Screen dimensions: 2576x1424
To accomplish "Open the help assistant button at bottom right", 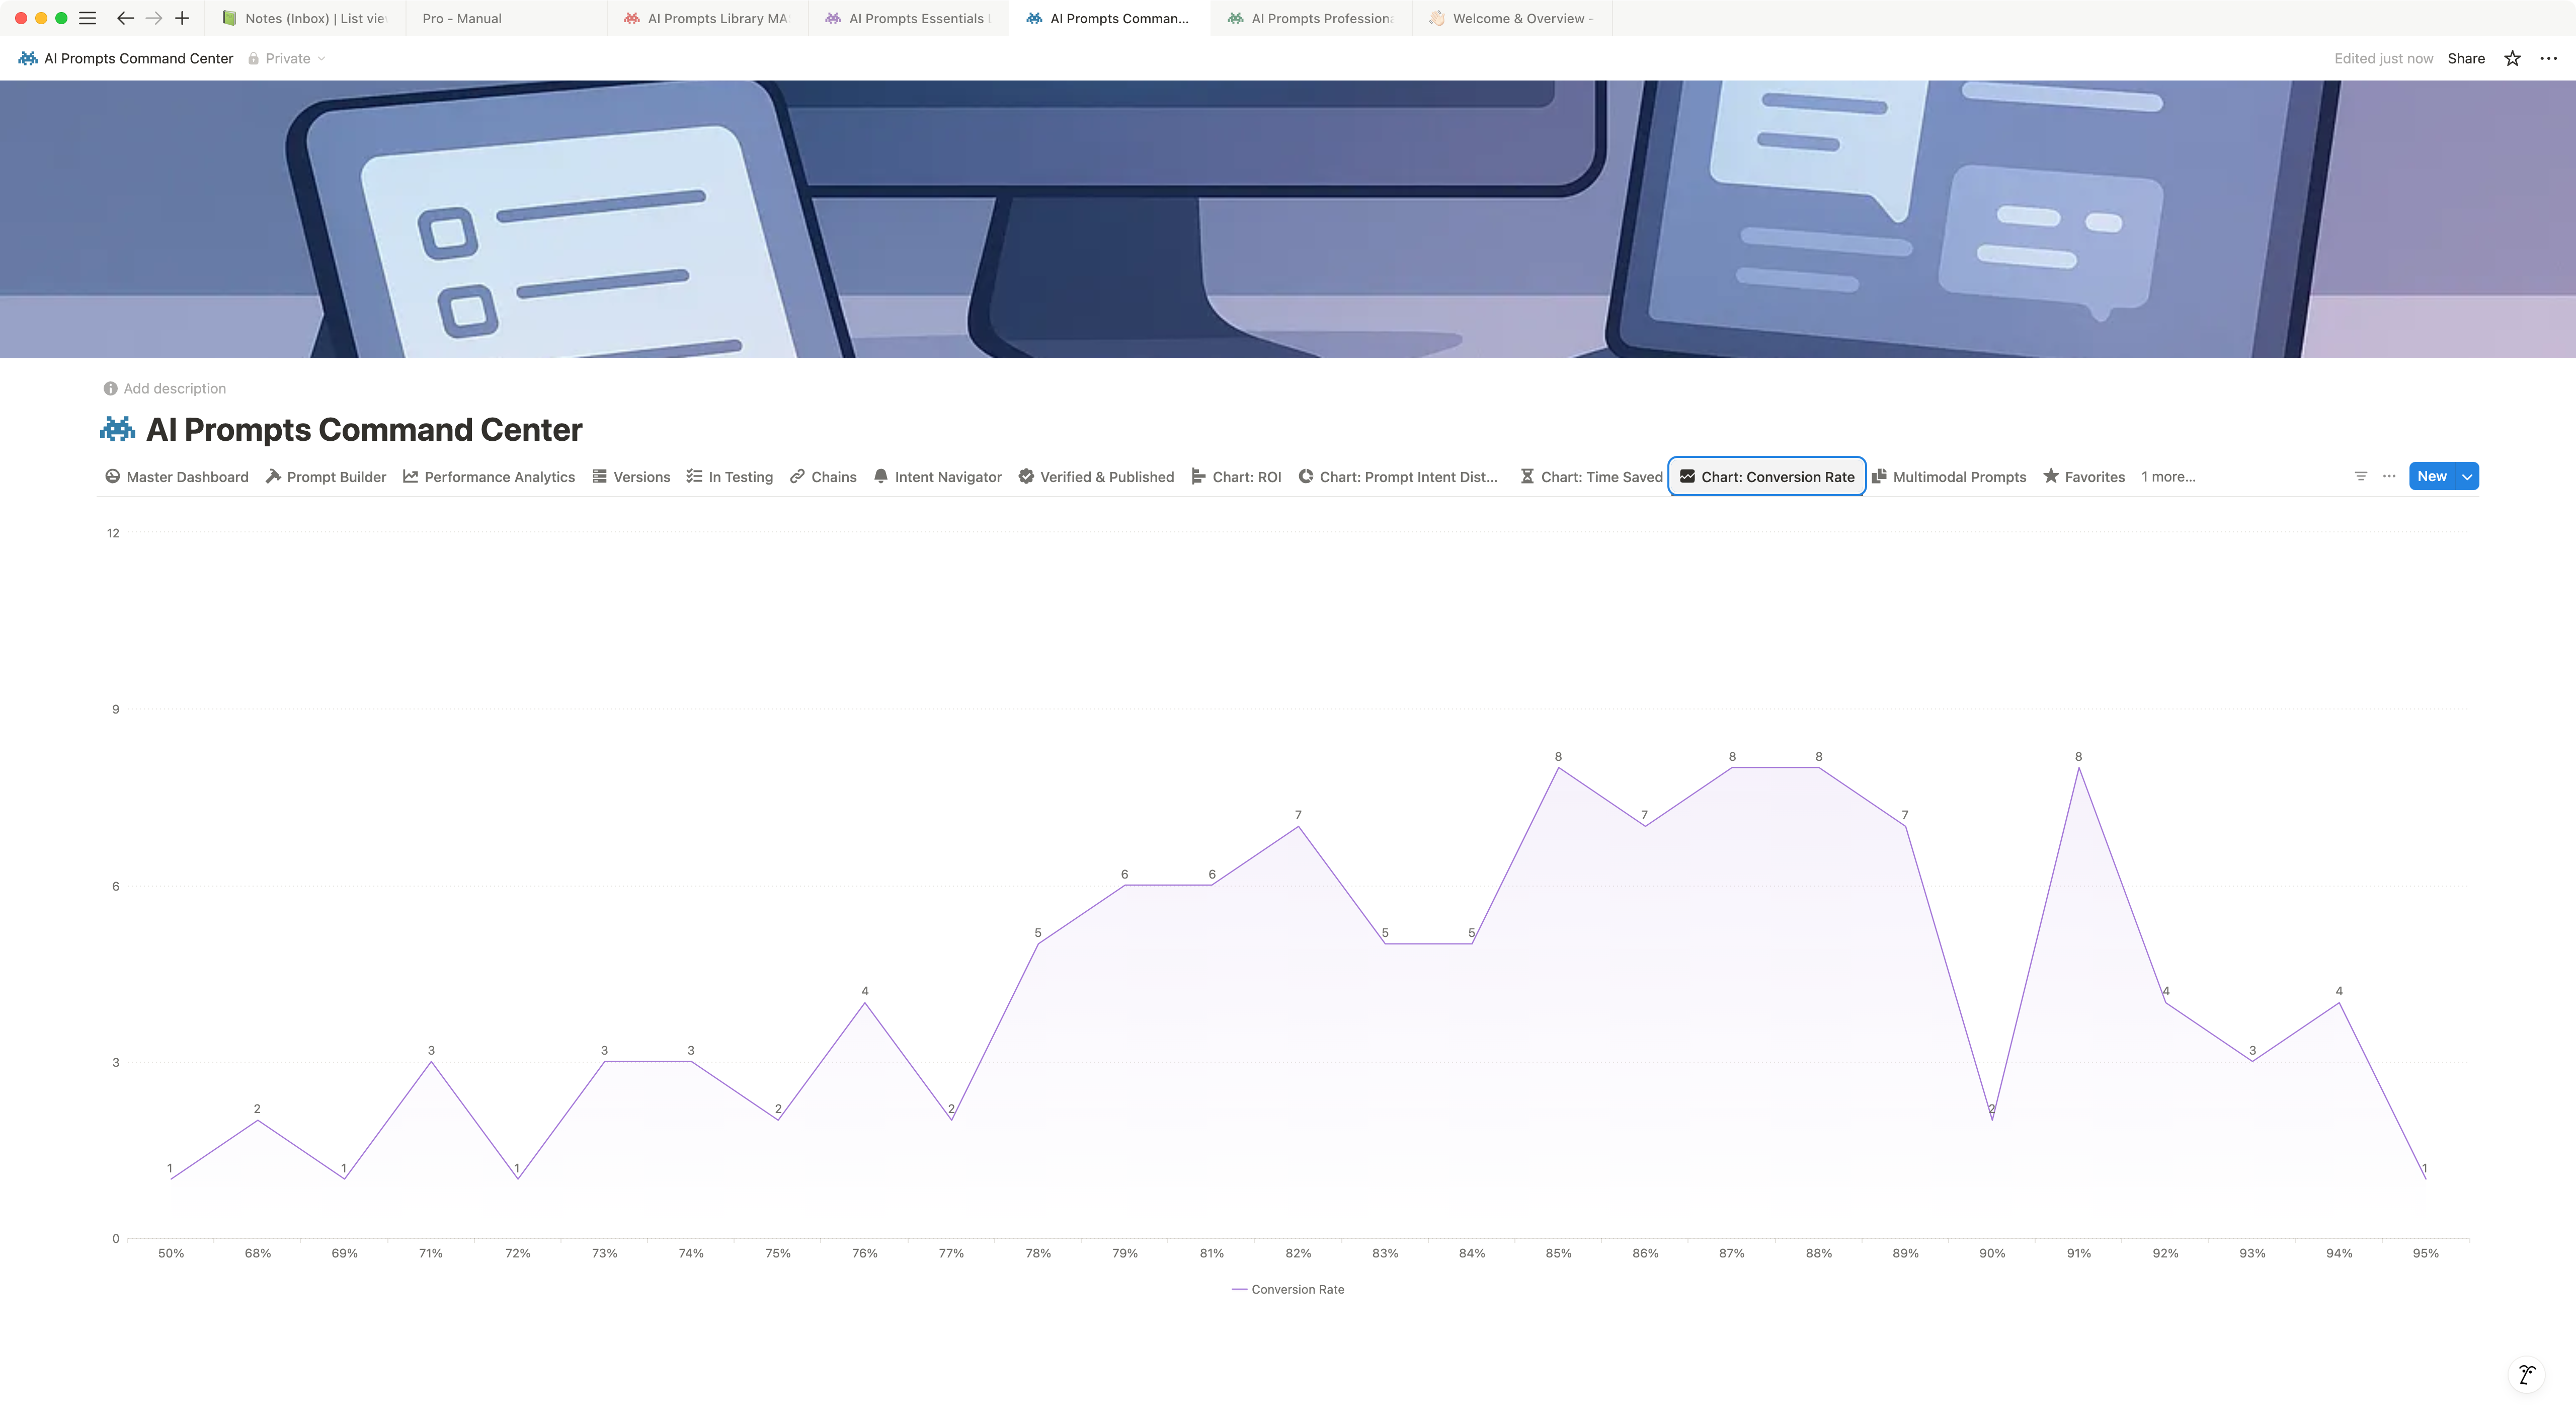I will [x=2527, y=1374].
